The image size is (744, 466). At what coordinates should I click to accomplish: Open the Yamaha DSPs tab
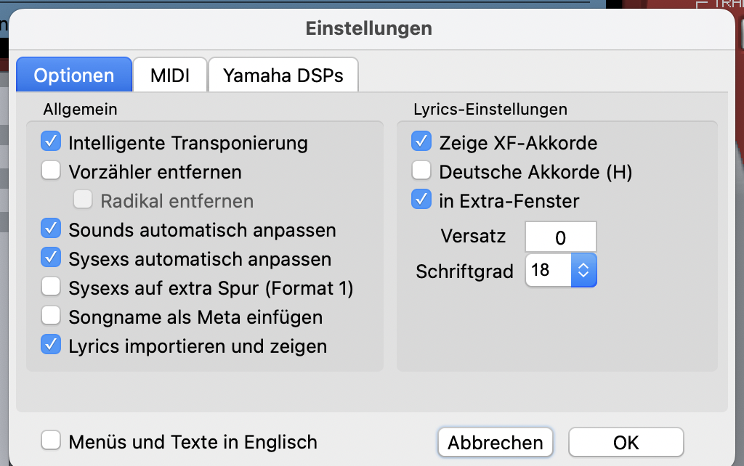point(283,75)
